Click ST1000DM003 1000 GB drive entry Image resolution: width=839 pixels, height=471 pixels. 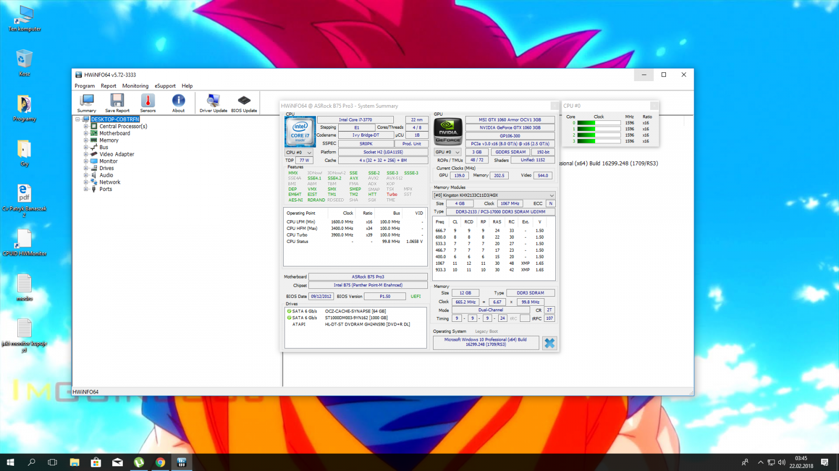356,318
